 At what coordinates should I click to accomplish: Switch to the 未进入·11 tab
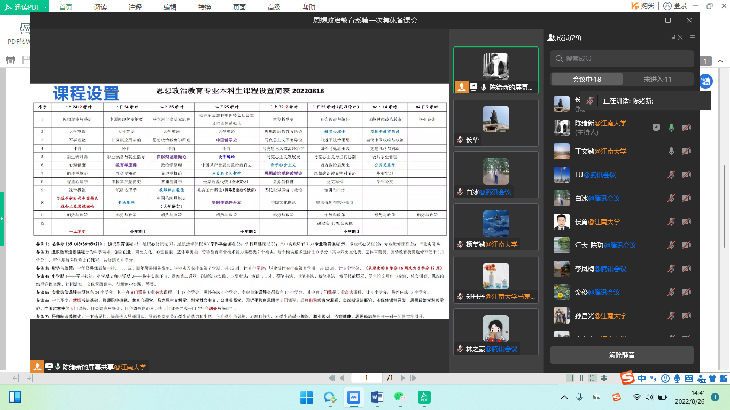pos(658,79)
